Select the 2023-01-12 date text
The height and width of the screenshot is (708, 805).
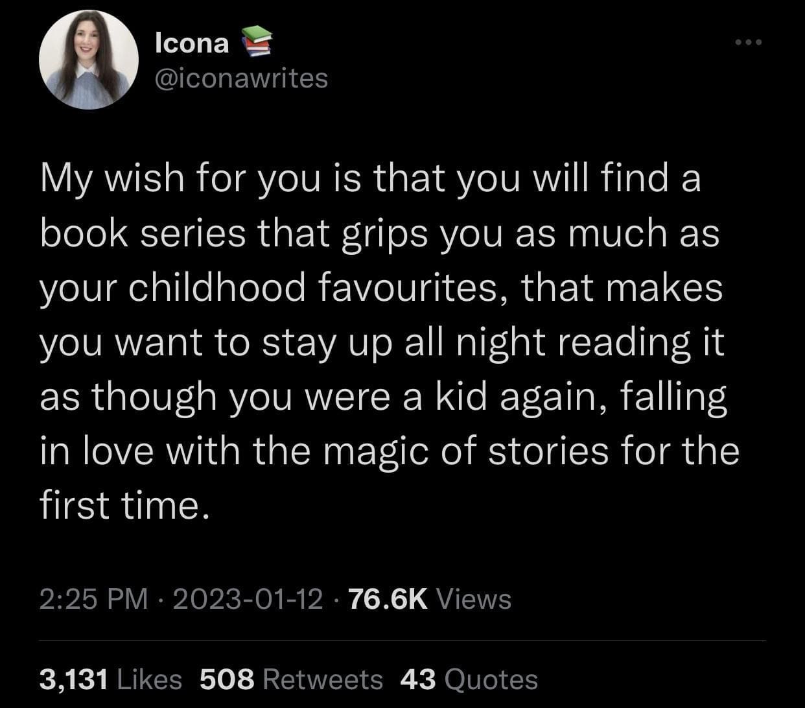248,599
